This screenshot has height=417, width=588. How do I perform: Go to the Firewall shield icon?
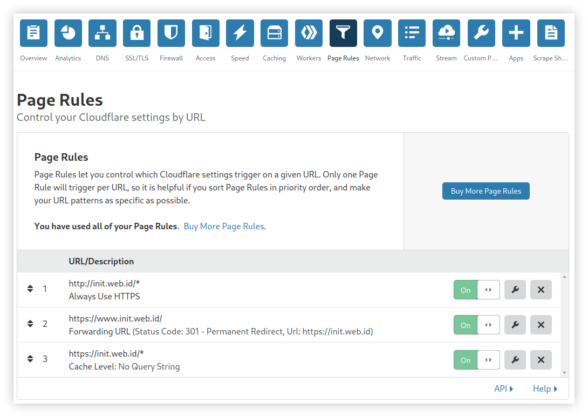tap(171, 33)
